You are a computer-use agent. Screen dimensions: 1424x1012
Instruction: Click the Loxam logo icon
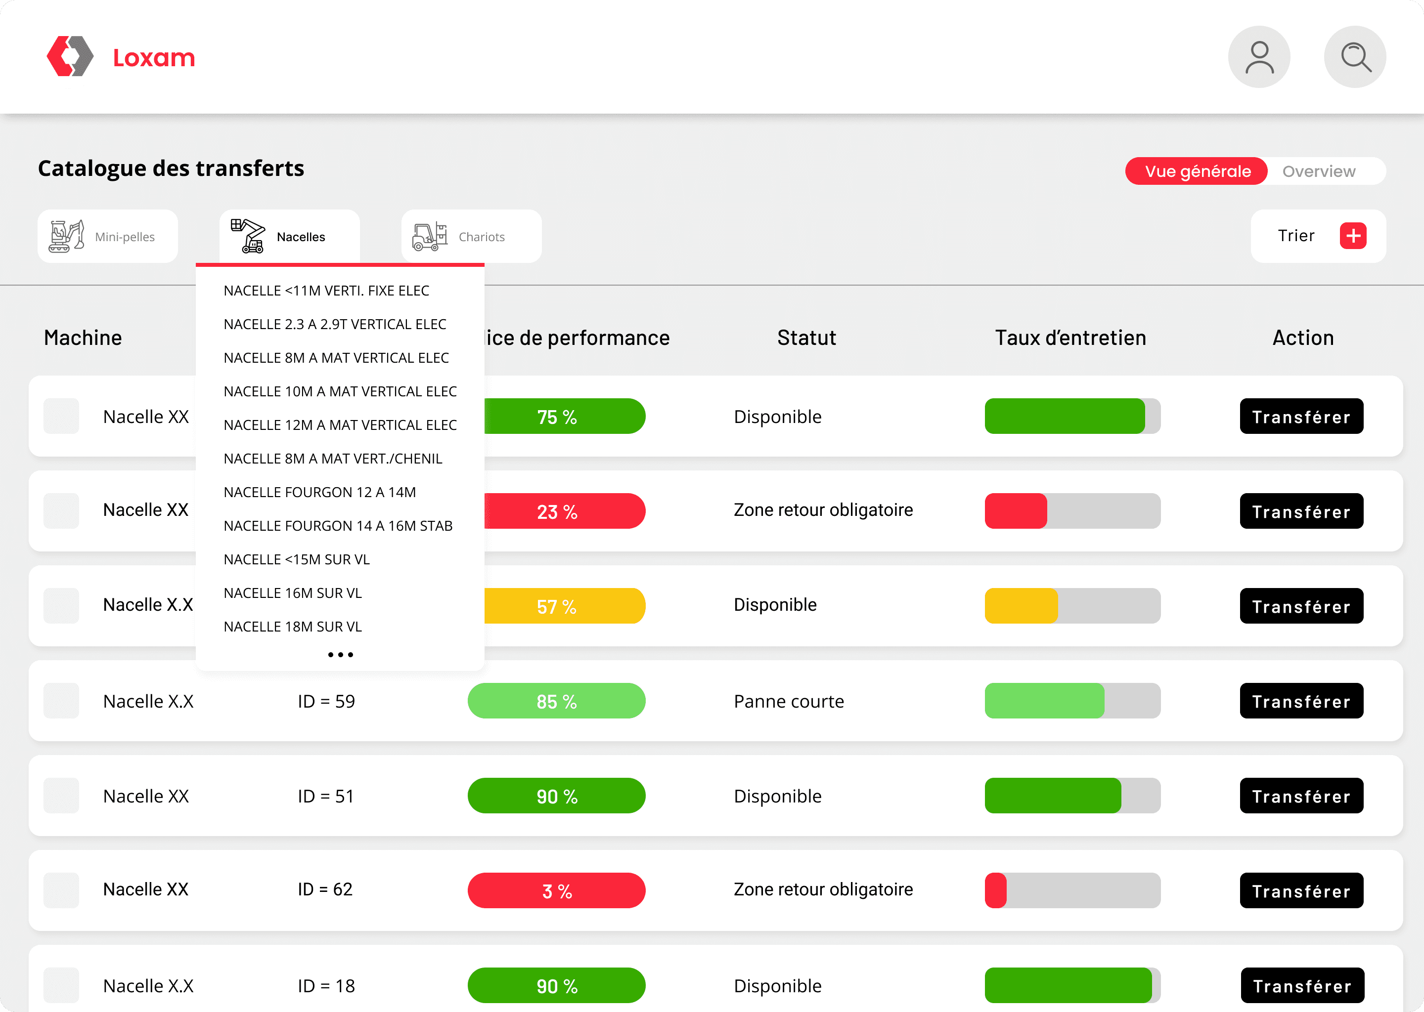pos(70,57)
